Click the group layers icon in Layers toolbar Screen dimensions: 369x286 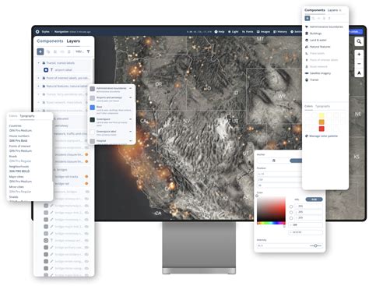(55, 51)
